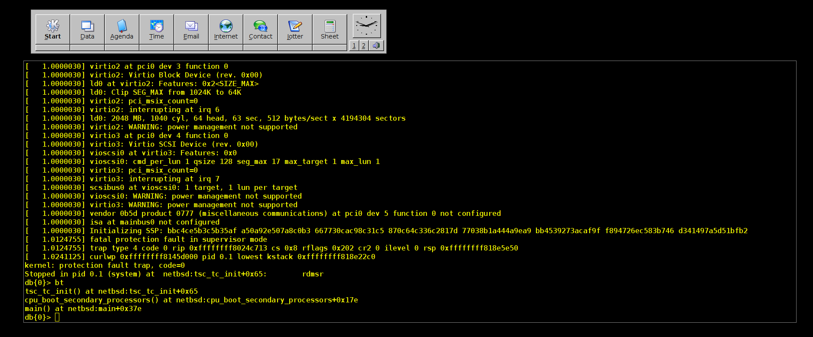
Task: Click 'vioscsi0: WARNING: power management' line
Action: (163, 196)
